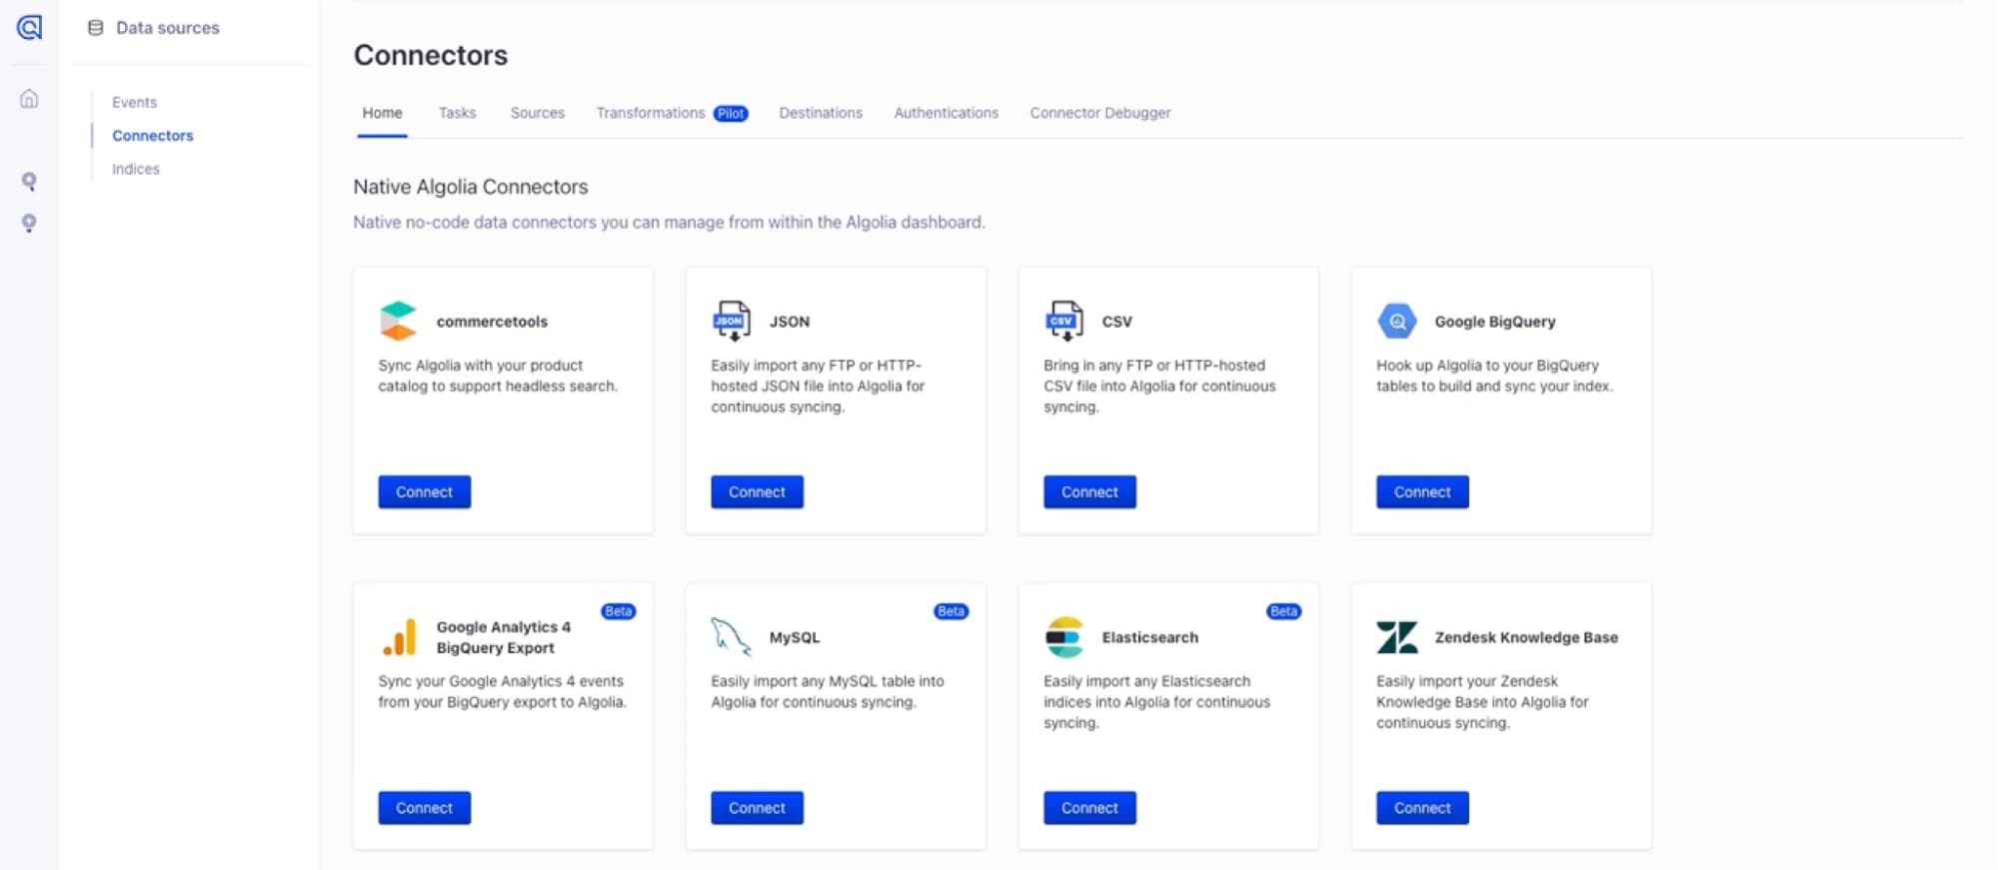Click the Google BigQuery hexagon icon
1998x870 pixels.
1397,321
